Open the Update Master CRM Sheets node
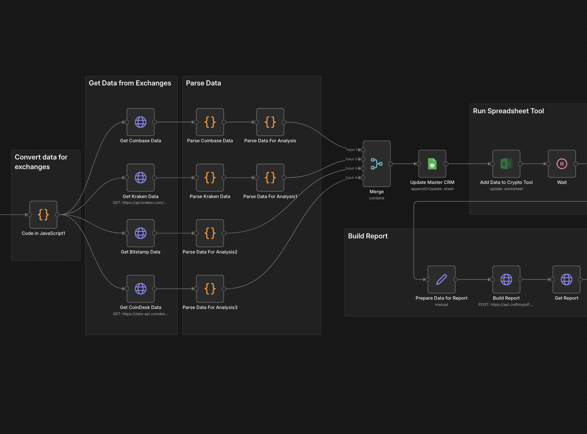This screenshot has height=434, width=587. pyautogui.click(x=432, y=164)
